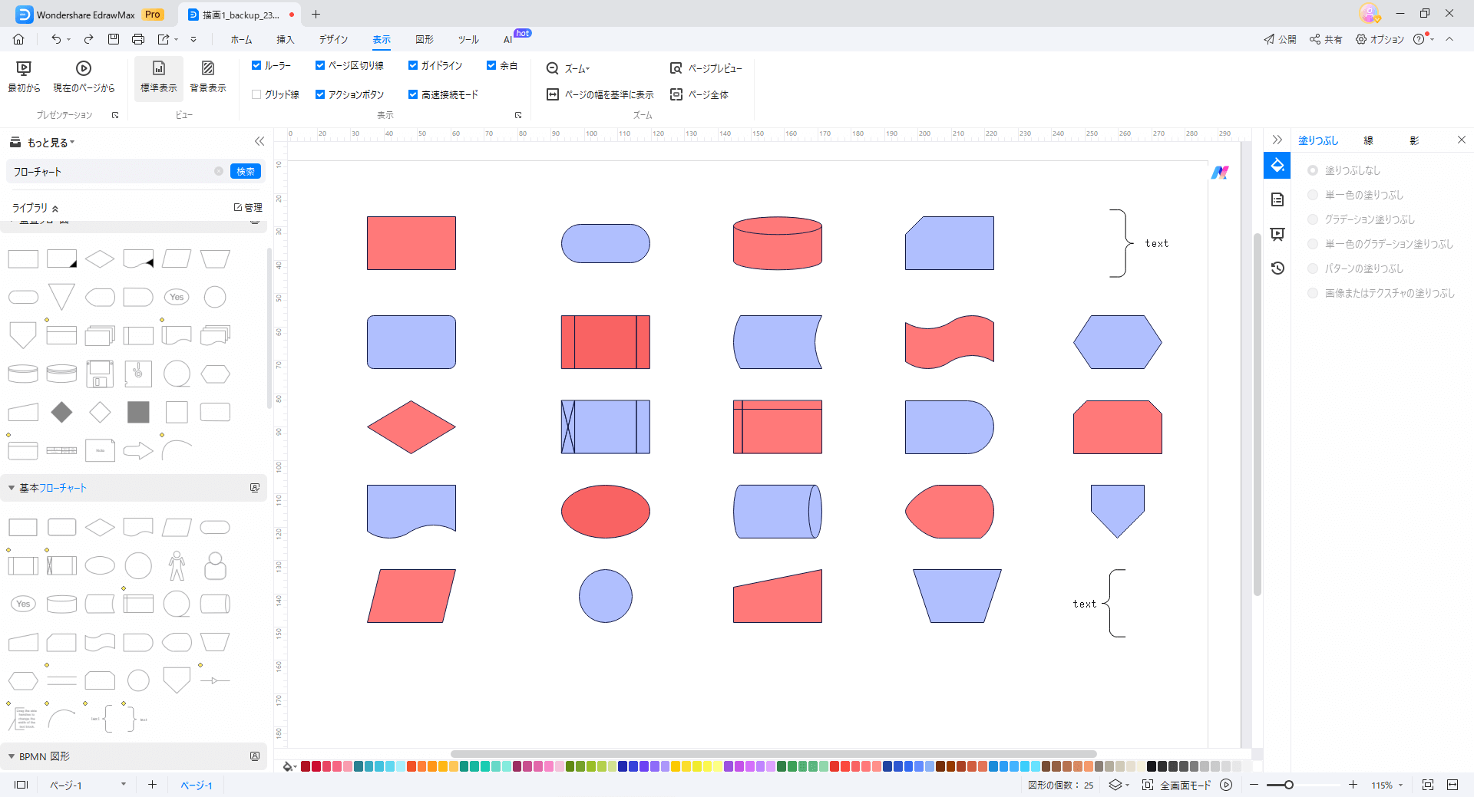Expand the BPMN shapes section
The height and width of the screenshot is (797, 1474).
(12, 756)
